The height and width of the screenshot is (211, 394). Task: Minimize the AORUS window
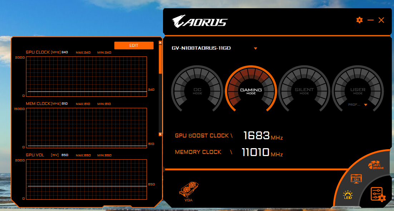[x=370, y=20]
